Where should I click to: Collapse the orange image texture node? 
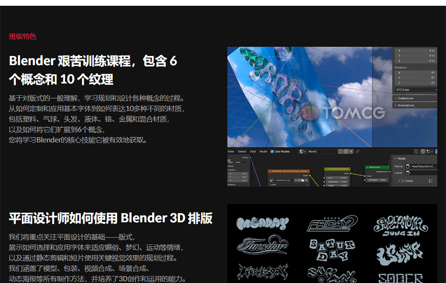click(270, 171)
